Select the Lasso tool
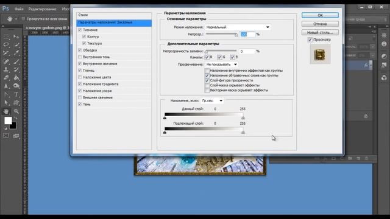This screenshot has height=219, width=390. click(x=6, y=45)
